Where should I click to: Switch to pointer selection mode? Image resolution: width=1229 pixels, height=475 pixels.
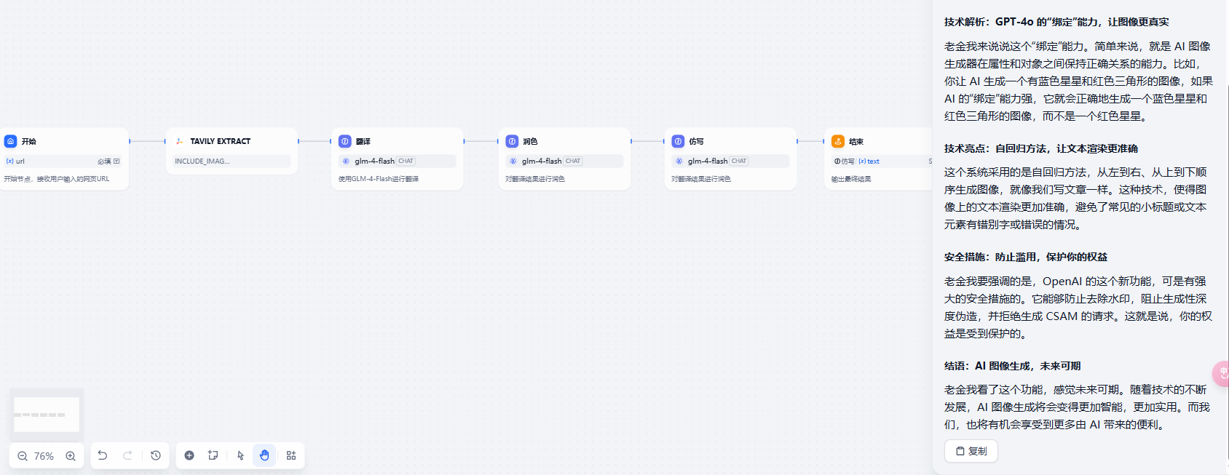tap(240, 455)
